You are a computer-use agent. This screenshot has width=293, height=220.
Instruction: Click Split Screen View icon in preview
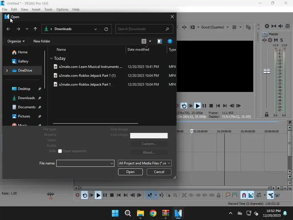click(192, 27)
